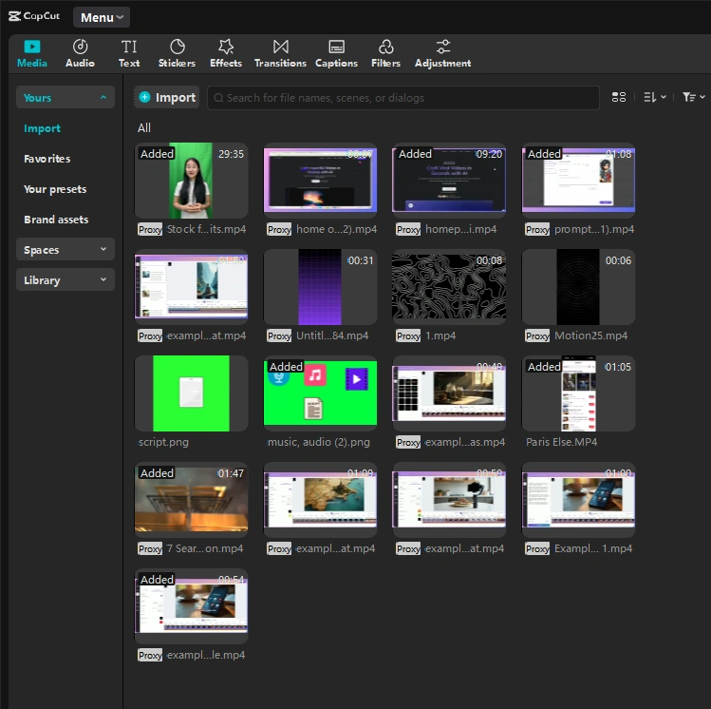
Task: Open the Filters tab
Action: tap(386, 54)
